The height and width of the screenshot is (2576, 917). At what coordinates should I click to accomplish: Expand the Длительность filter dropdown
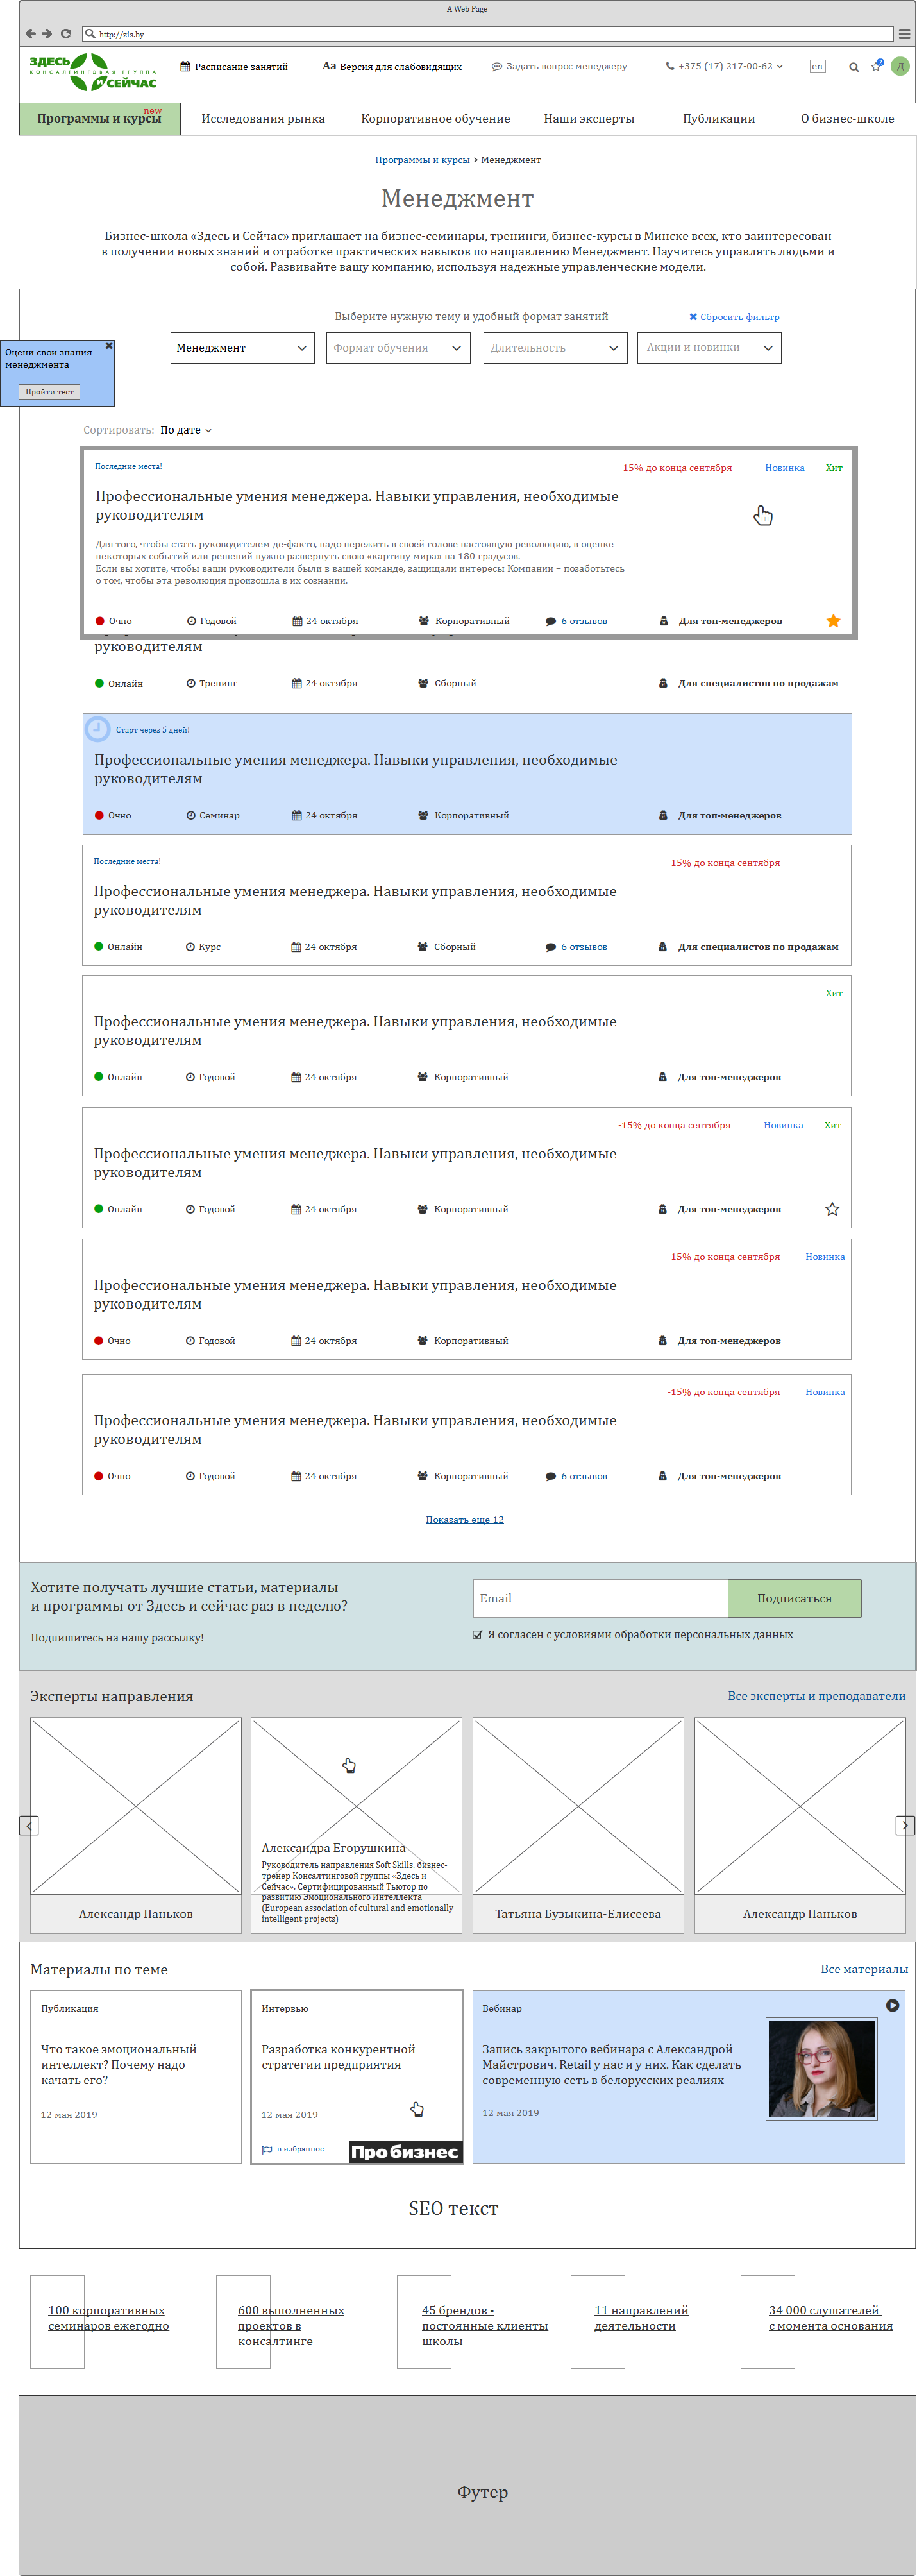[555, 348]
